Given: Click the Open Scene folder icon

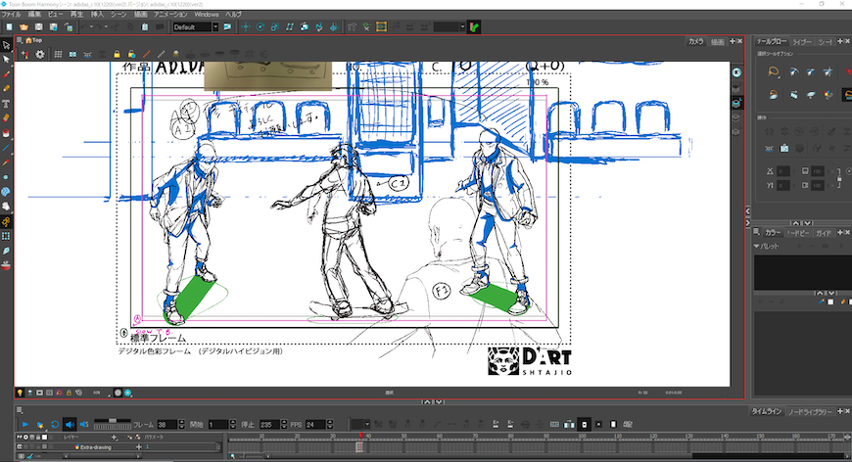Looking at the screenshot, I should [24, 26].
